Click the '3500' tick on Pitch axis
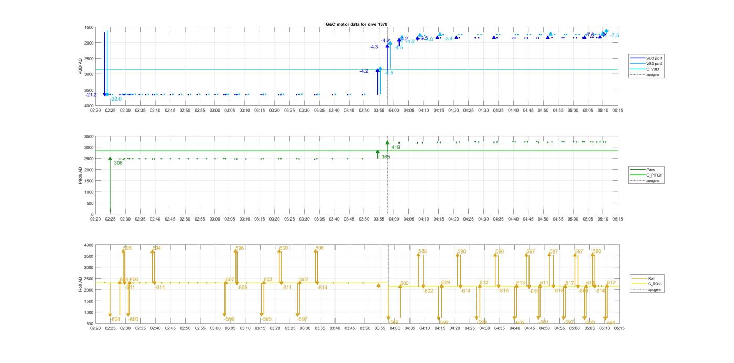The height and width of the screenshot is (363, 734). coord(89,136)
